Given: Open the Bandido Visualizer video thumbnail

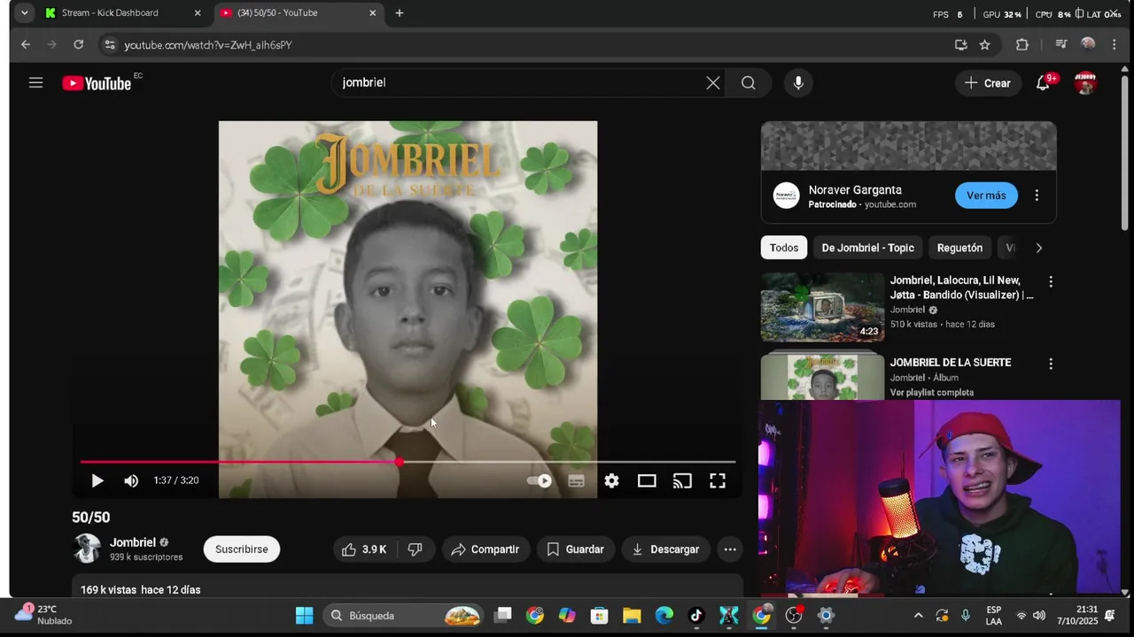Looking at the screenshot, I should (x=822, y=306).
